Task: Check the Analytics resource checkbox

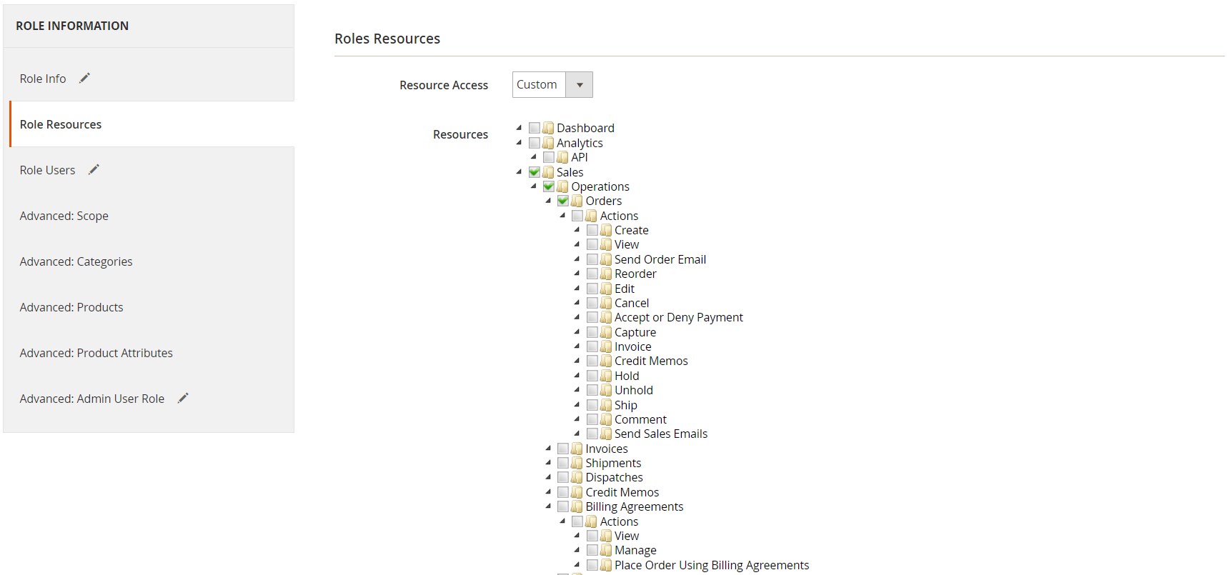Action: [x=535, y=143]
